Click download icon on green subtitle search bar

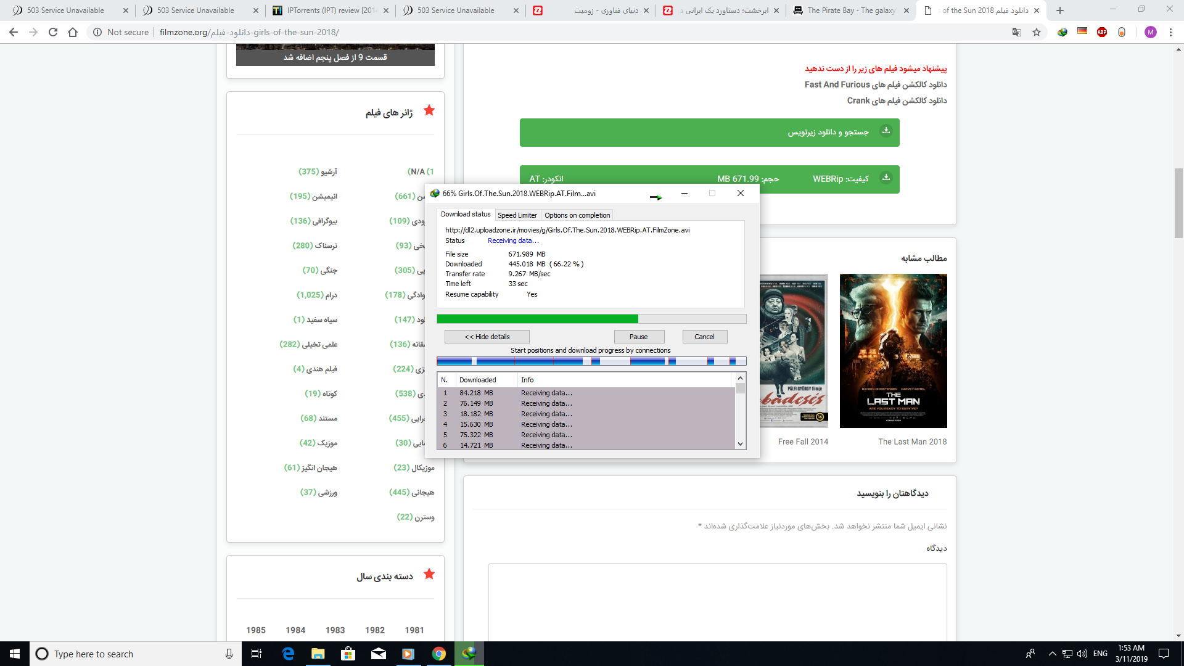click(x=886, y=130)
